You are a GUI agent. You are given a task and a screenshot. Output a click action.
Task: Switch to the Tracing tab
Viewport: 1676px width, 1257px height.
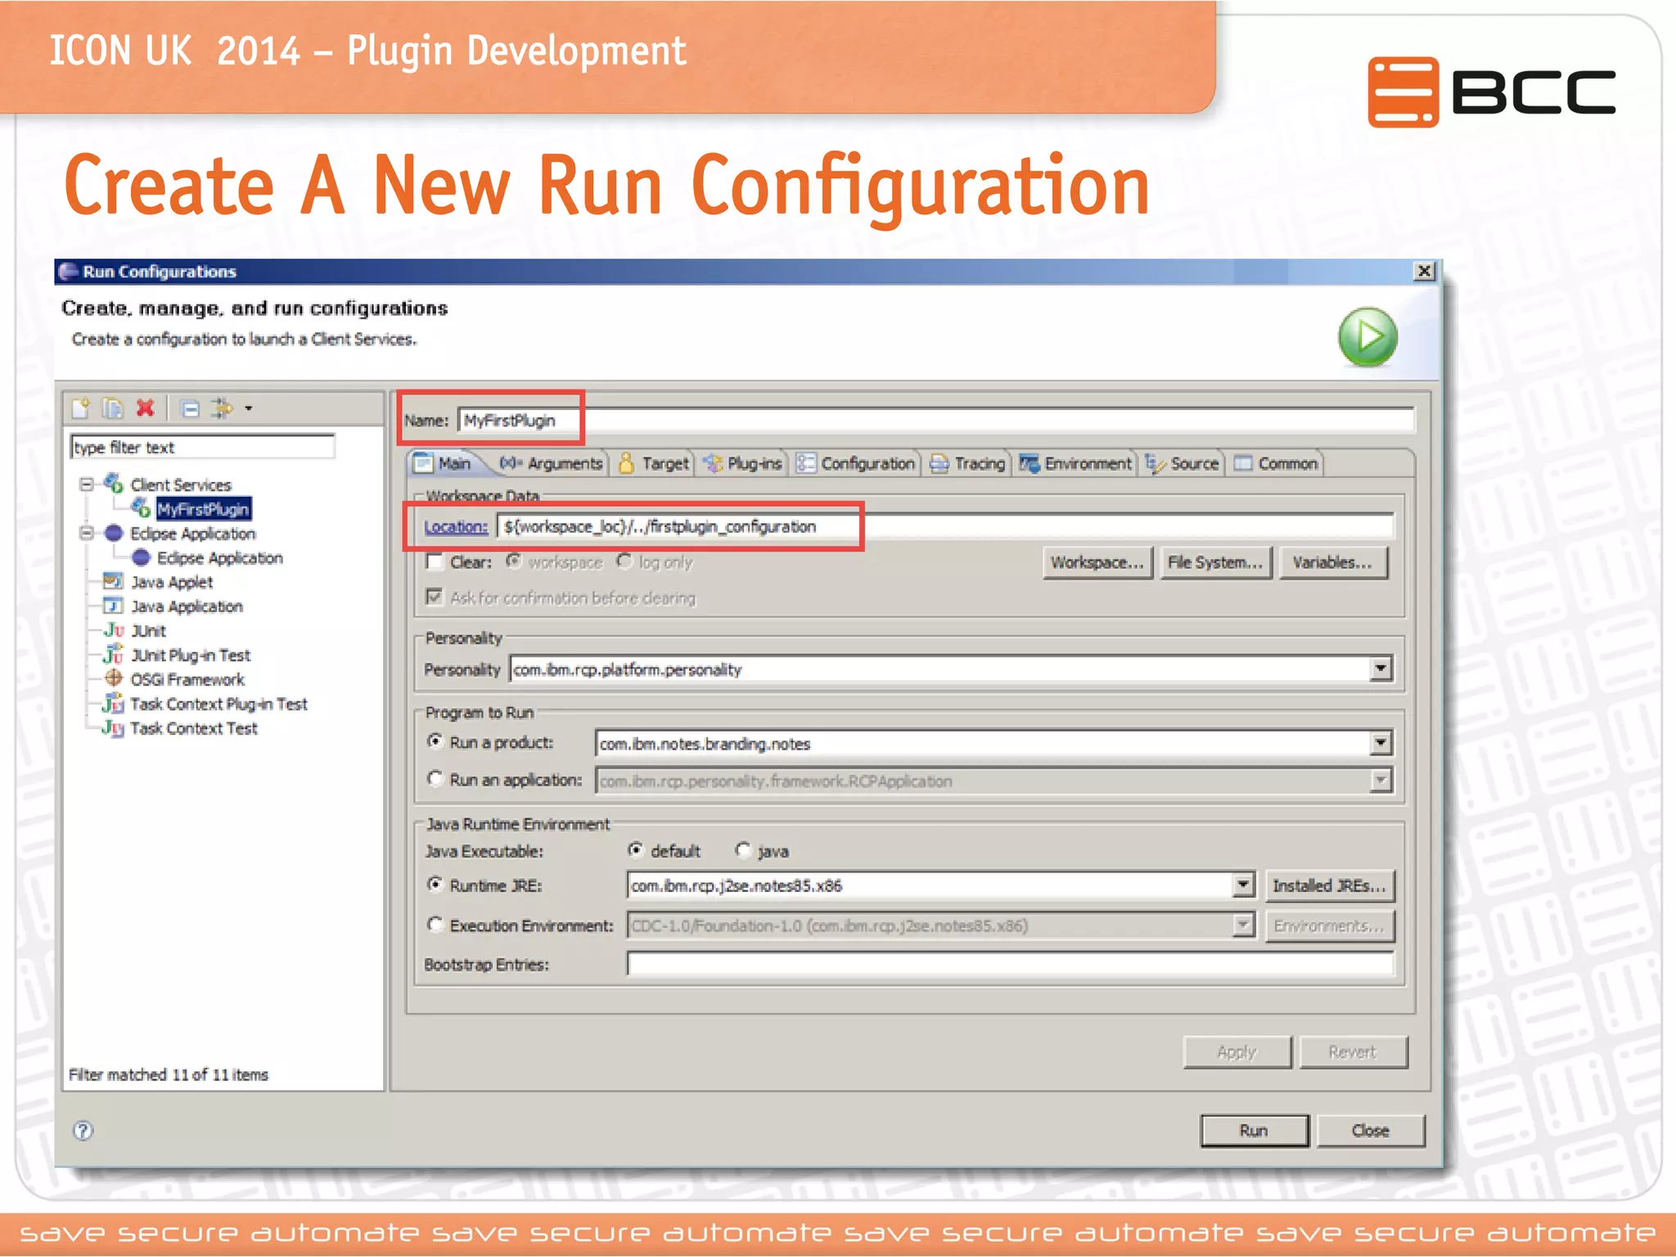967,463
